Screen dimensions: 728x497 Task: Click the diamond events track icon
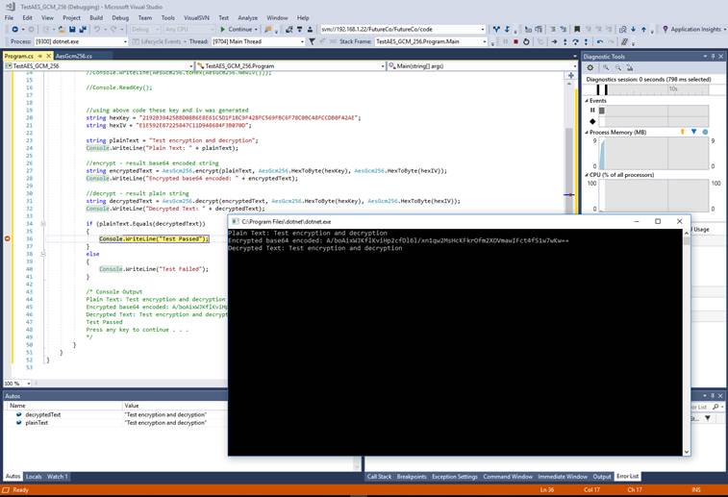[x=592, y=121]
